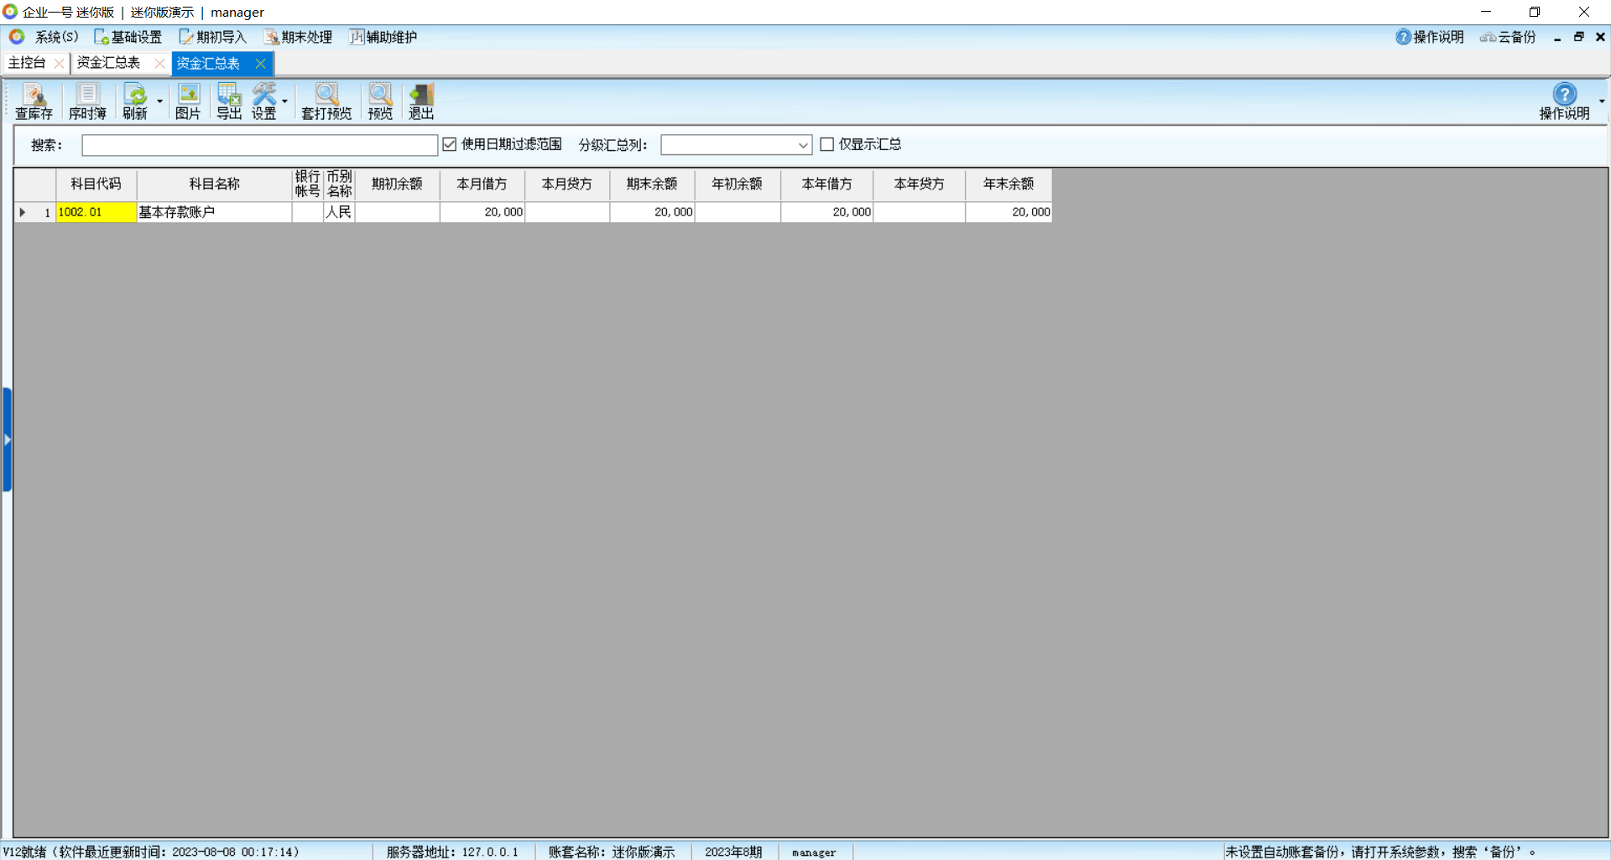
Task: Enable the 仅显示汇总 checkbox
Action: point(827,144)
